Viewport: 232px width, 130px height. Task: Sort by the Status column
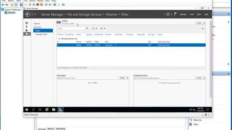click(x=79, y=35)
